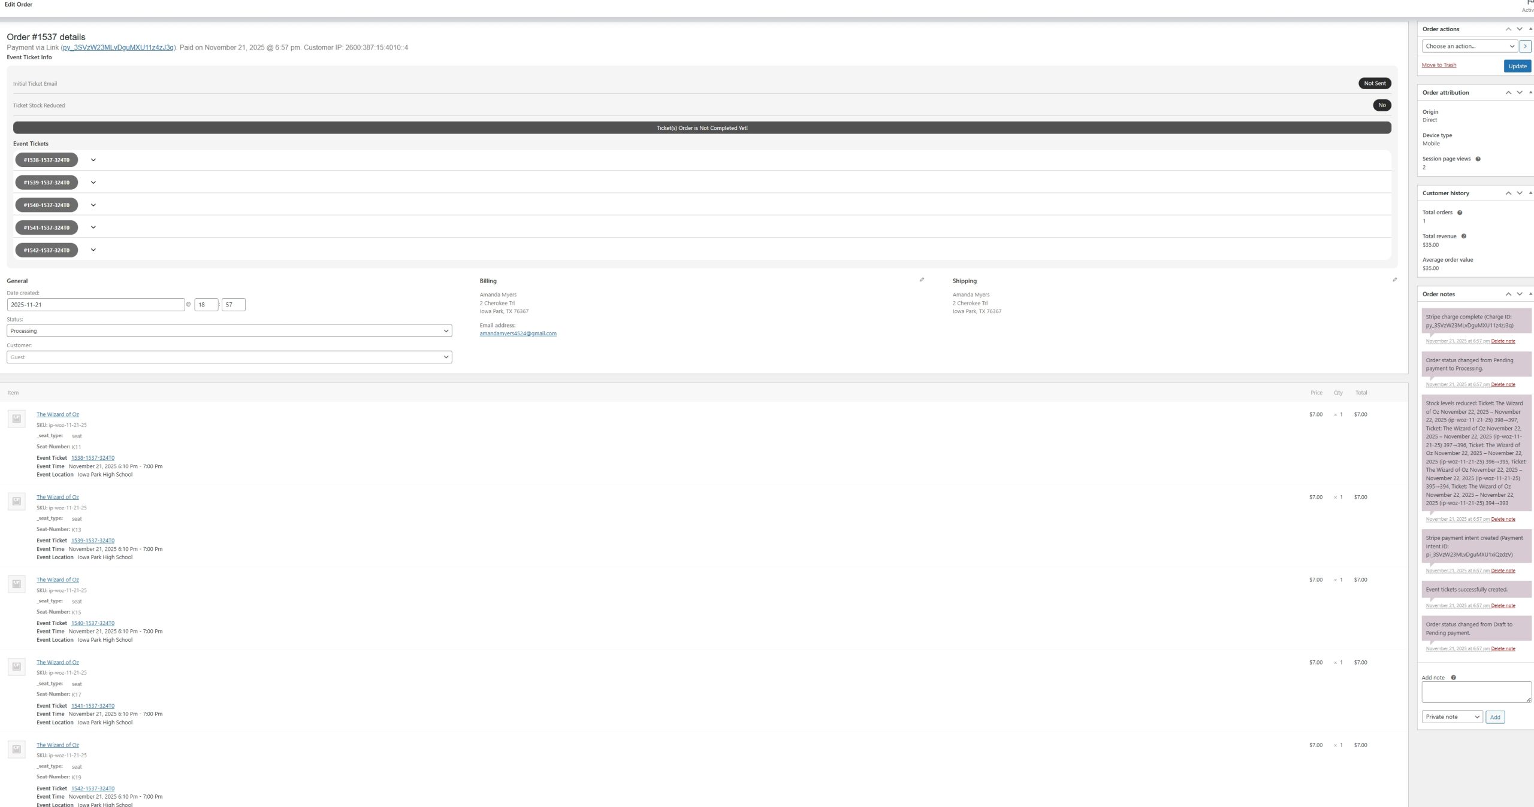This screenshot has width=1534, height=807.
Task: Open the Private note type dropdown
Action: pos(1452,717)
